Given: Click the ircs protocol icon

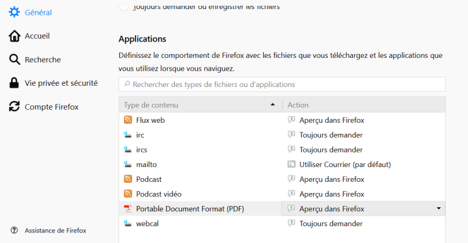Looking at the screenshot, I should pos(128,149).
